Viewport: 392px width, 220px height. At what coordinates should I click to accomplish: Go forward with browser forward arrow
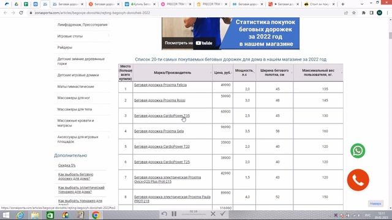[13, 13]
